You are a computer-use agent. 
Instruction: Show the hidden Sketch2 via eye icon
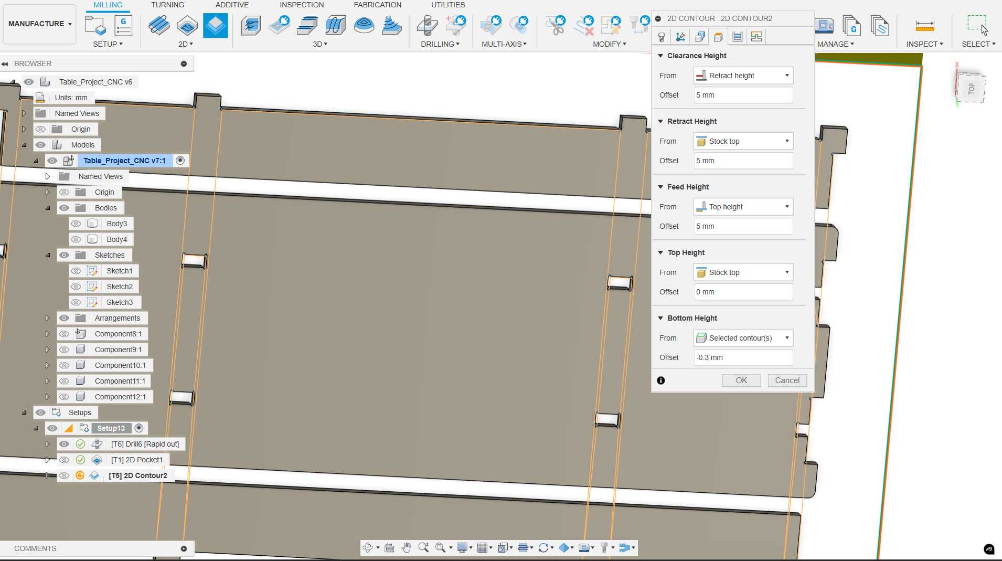[x=76, y=287]
